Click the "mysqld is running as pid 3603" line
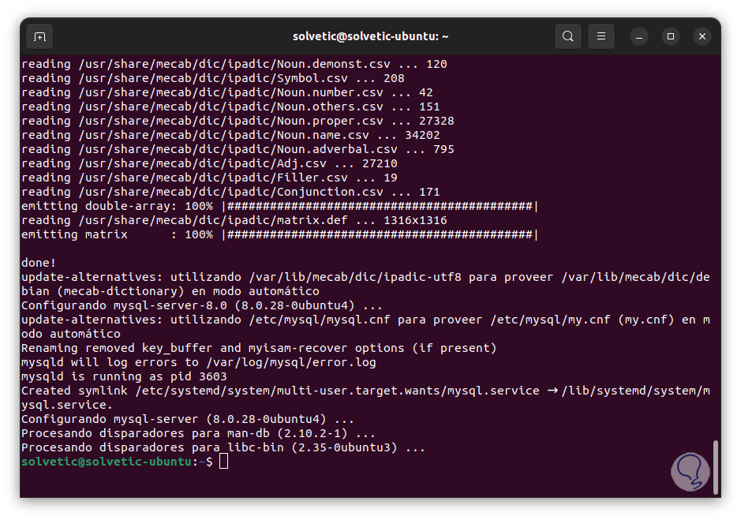The width and height of the screenshot is (741, 520). [x=124, y=376]
